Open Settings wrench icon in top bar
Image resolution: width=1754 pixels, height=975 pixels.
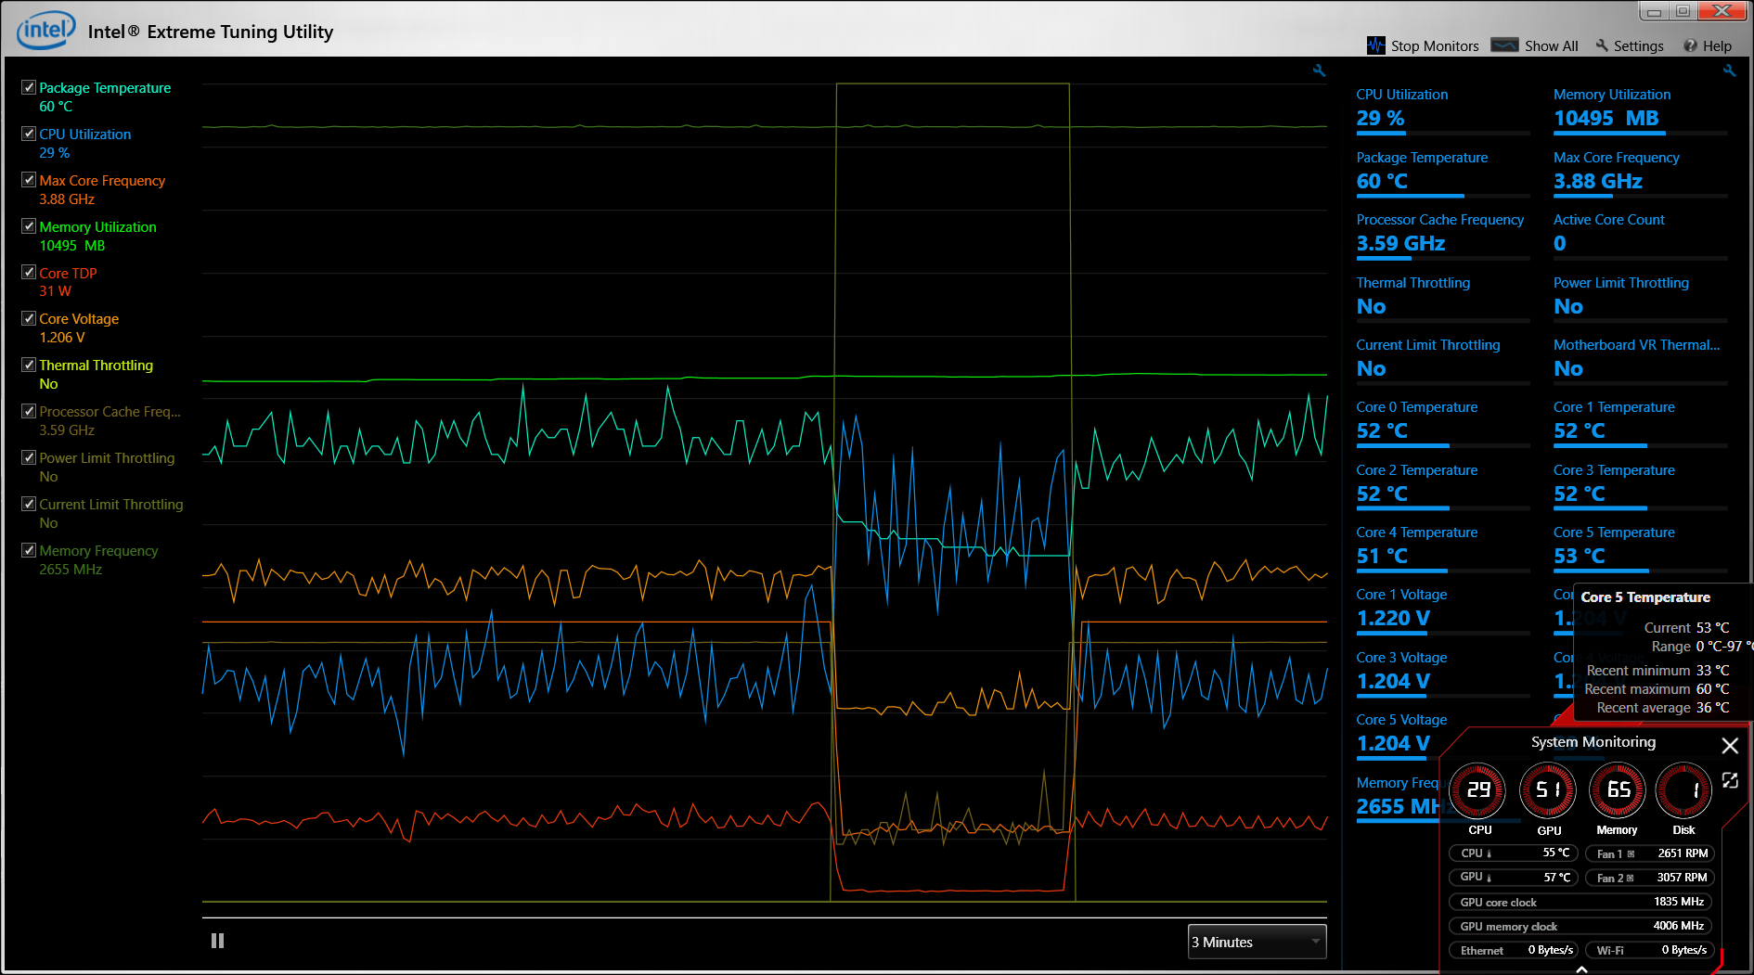pyautogui.click(x=1602, y=45)
